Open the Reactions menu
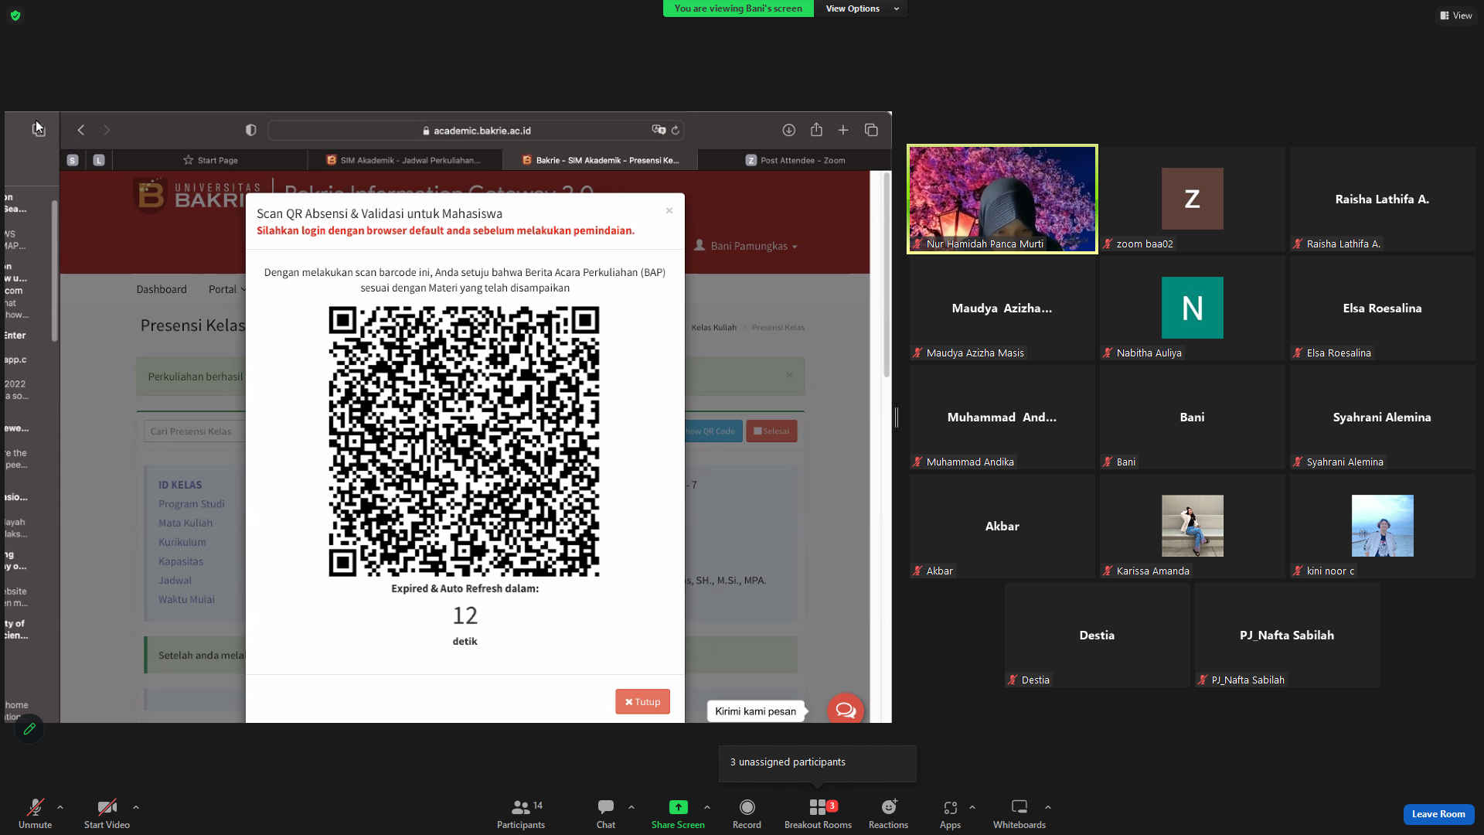 coord(888,813)
